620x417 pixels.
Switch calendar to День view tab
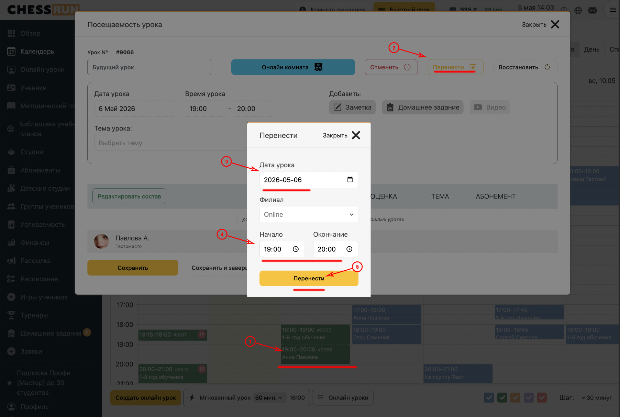click(591, 49)
